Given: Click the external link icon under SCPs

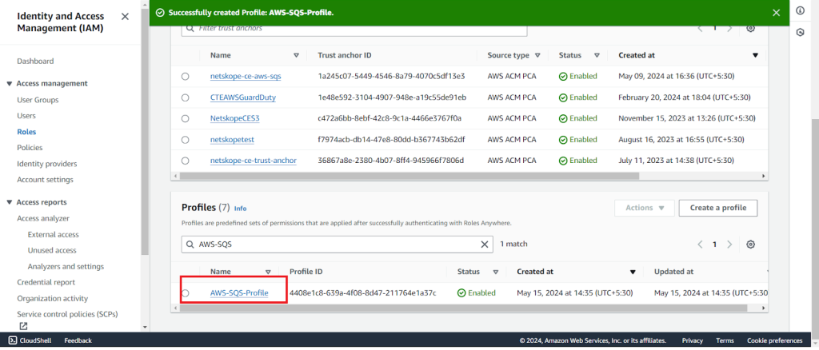Looking at the screenshot, I should click(23, 326).
